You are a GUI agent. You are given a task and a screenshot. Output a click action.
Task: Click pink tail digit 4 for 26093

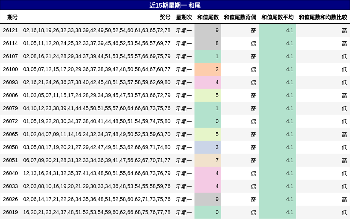coord(208,82)
